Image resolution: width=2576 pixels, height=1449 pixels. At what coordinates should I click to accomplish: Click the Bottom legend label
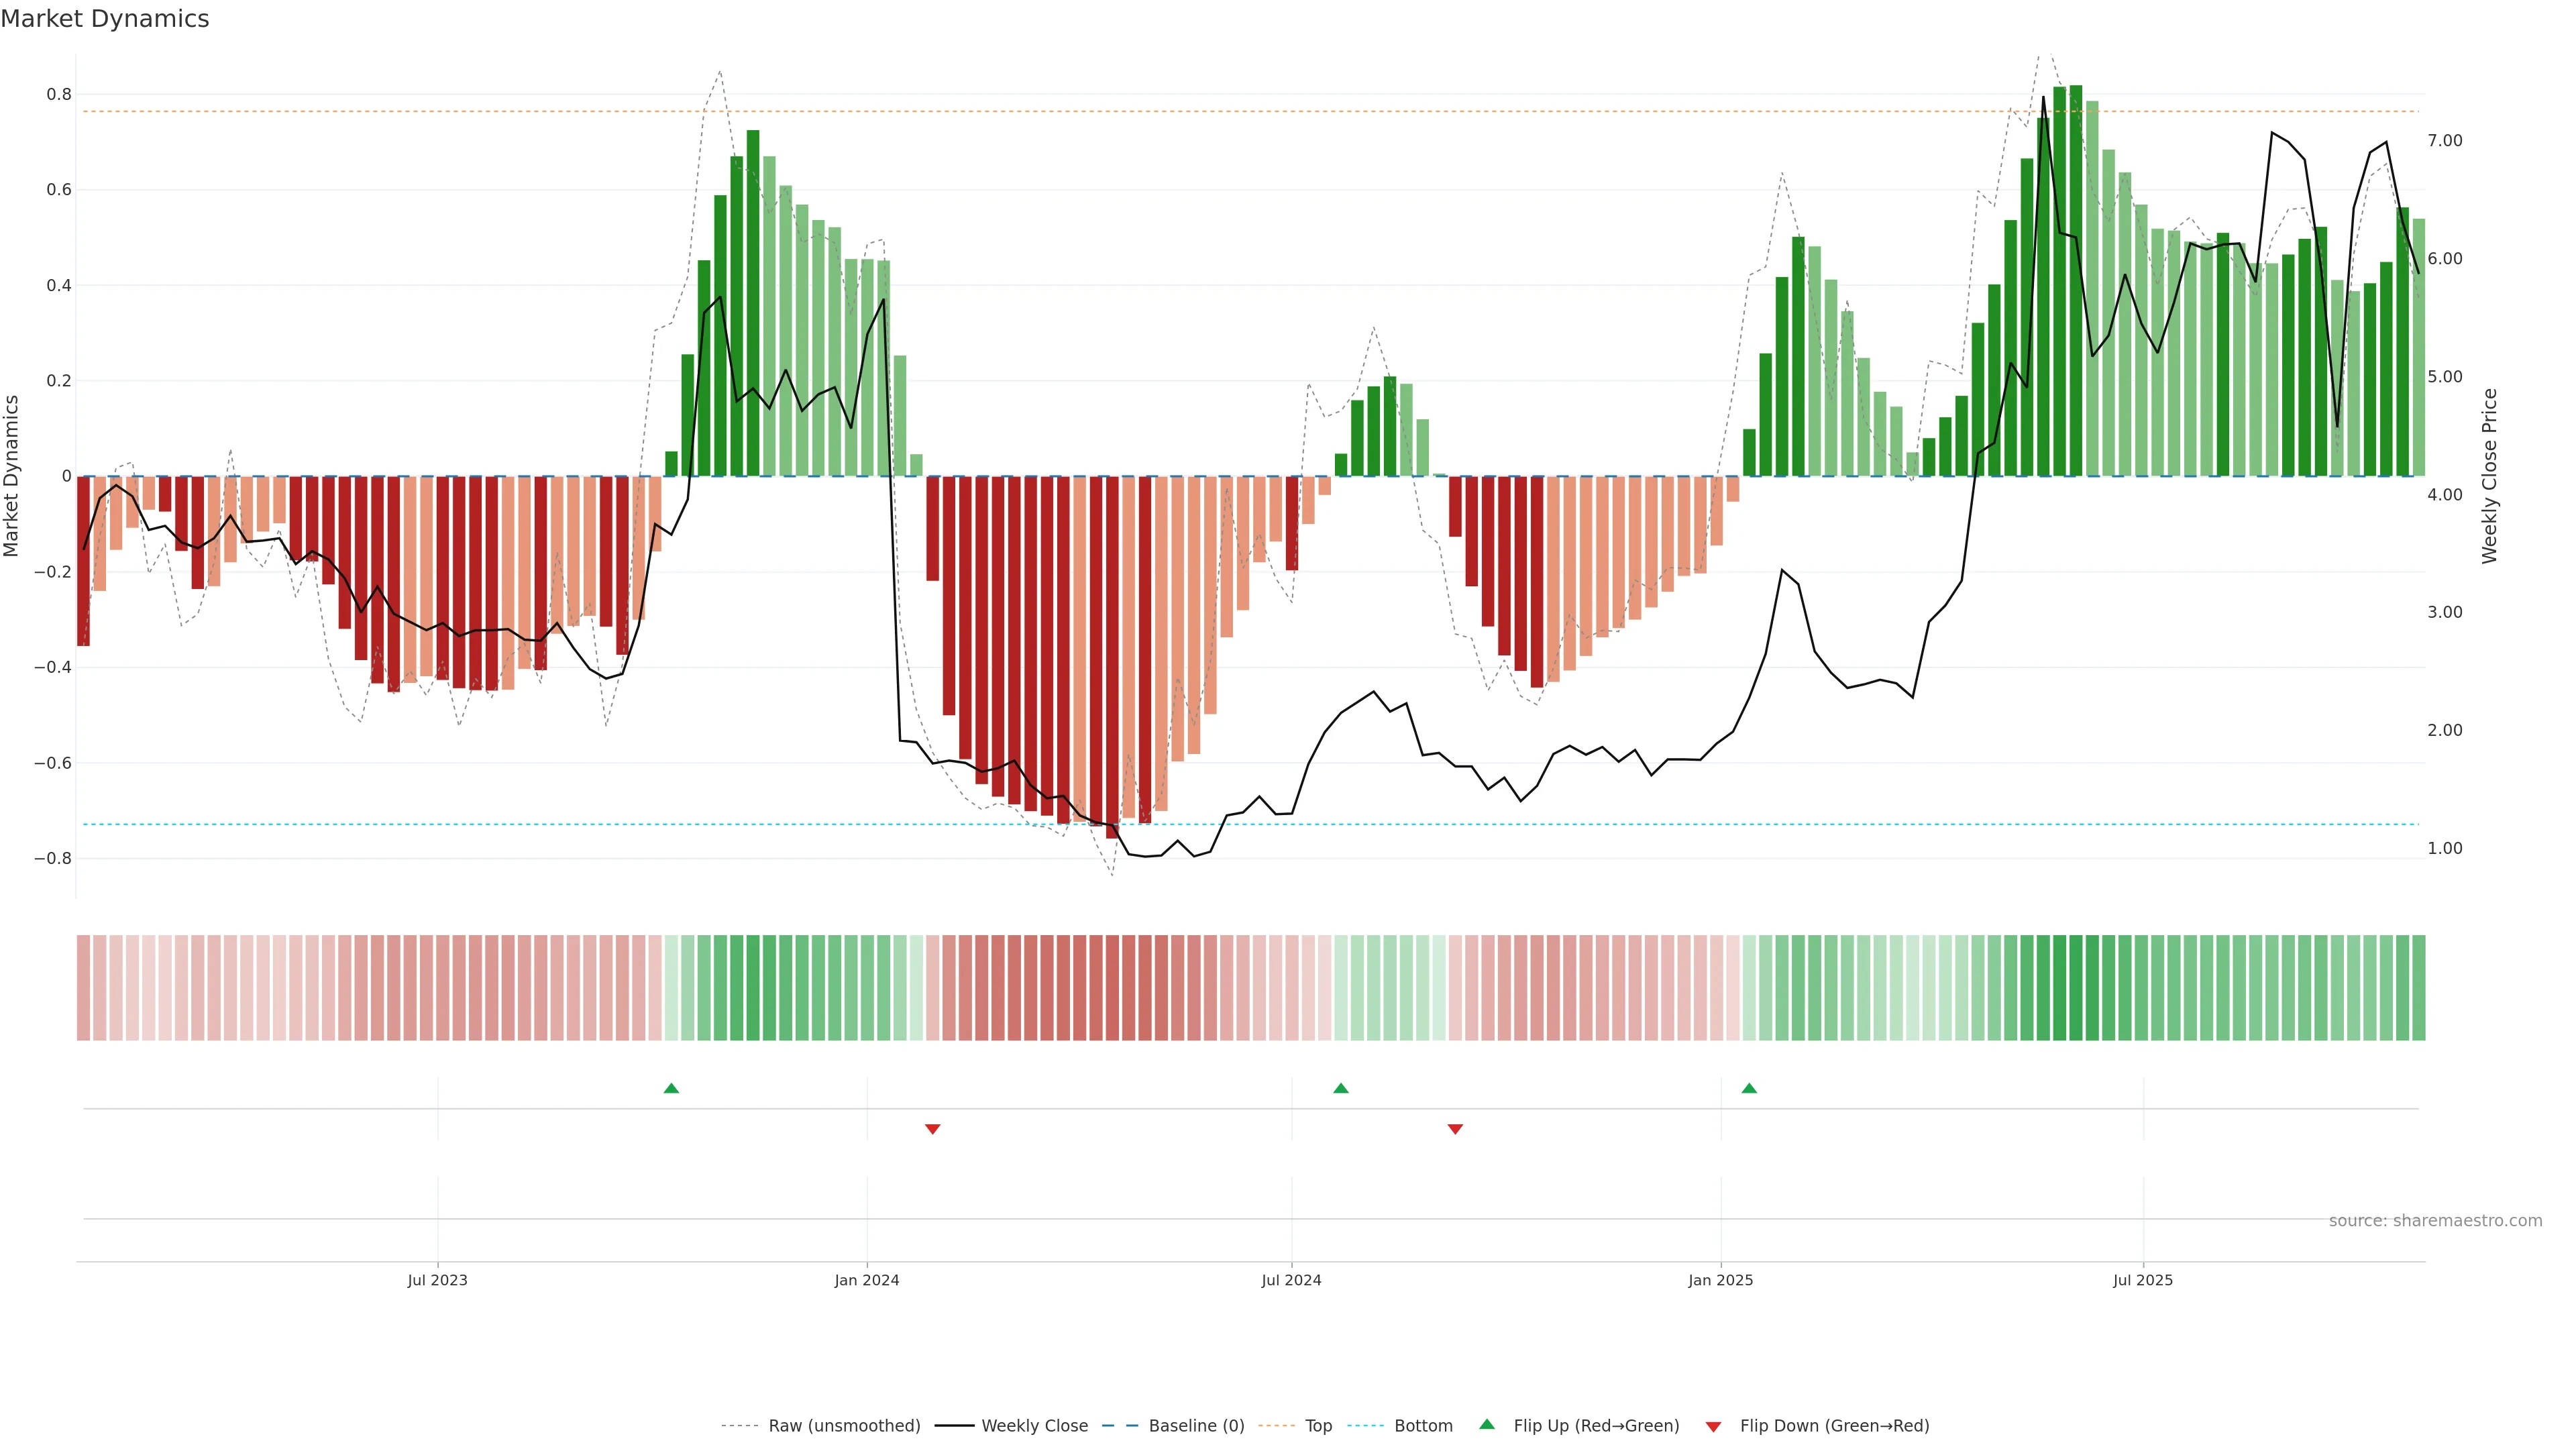1423,1426
